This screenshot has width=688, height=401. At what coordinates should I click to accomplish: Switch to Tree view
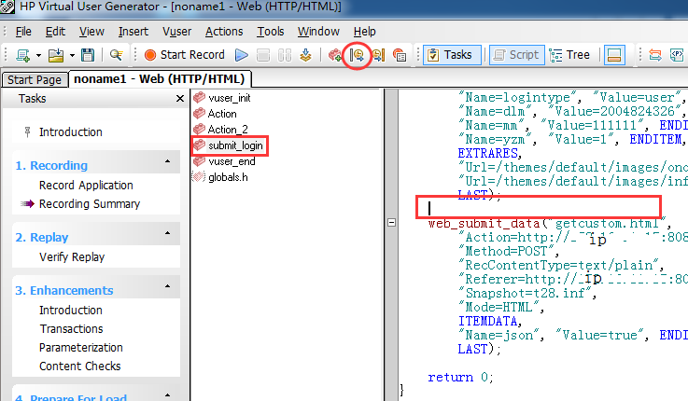click(569, 55)
